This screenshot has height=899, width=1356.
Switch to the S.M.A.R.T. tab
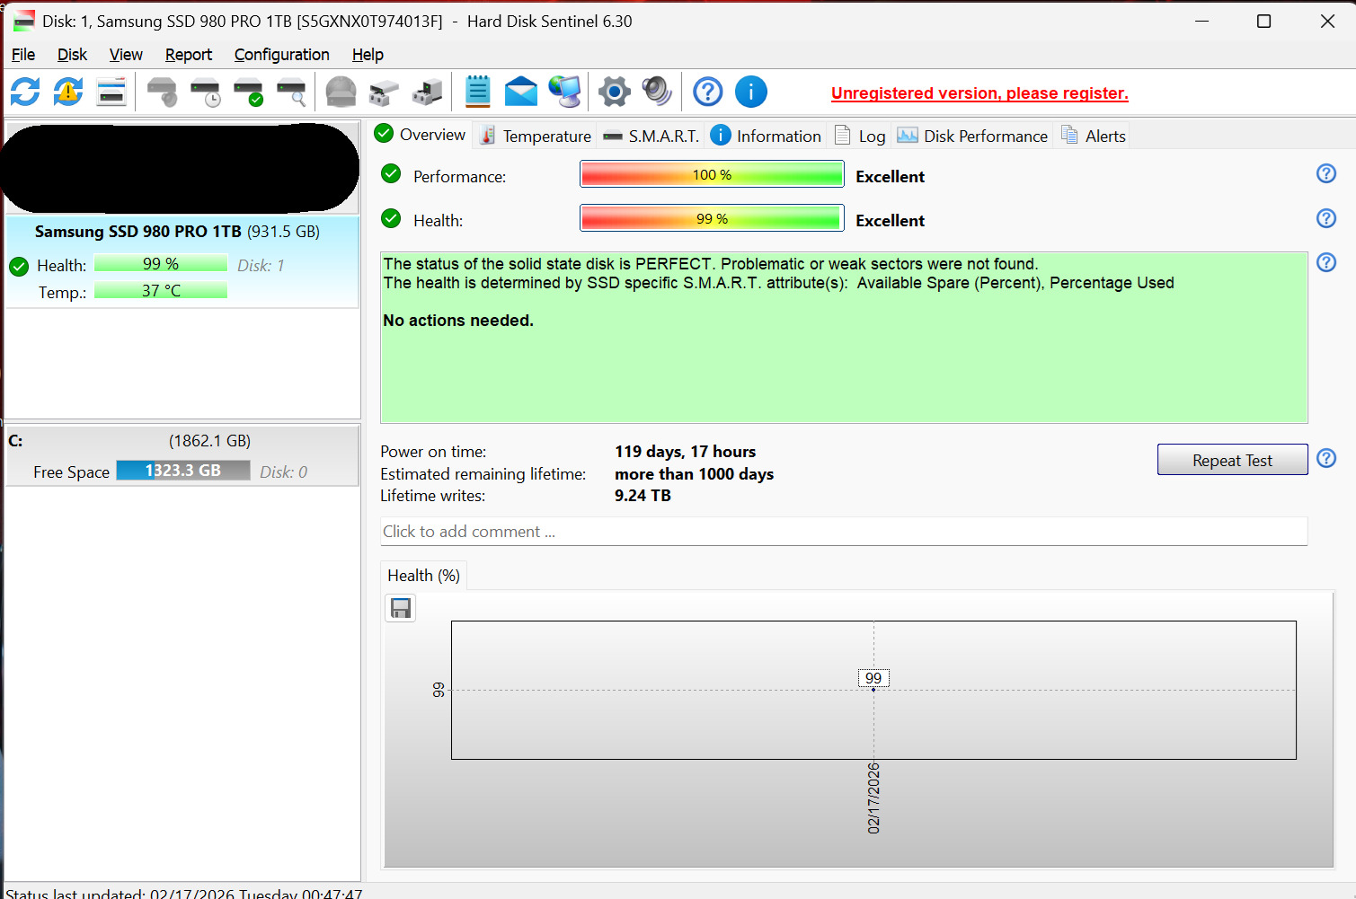pyautogui.click(x=651, y=136)
